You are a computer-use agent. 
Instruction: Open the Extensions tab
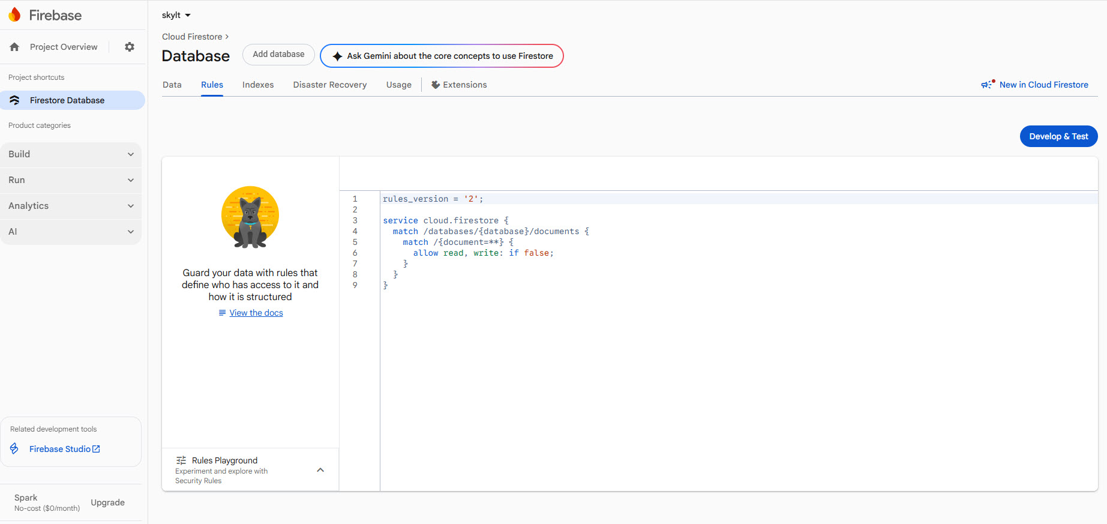pyautogui.click(x=460, y=85)
